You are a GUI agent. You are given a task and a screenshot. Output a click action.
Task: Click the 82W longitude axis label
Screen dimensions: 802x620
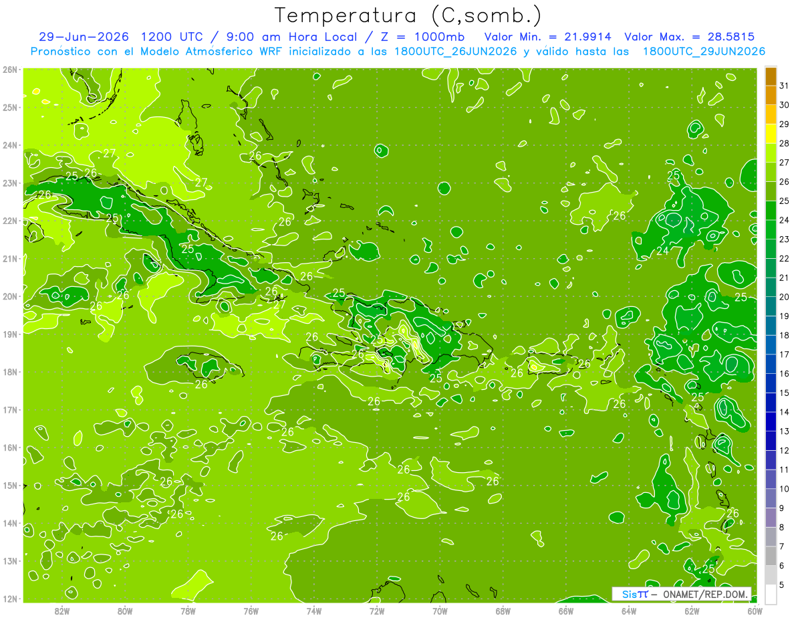pyautogui.click(x=62, y=611)
